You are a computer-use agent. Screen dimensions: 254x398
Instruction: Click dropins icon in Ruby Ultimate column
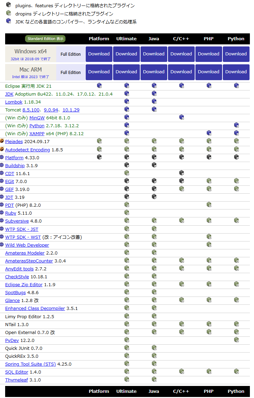(127, 213)
